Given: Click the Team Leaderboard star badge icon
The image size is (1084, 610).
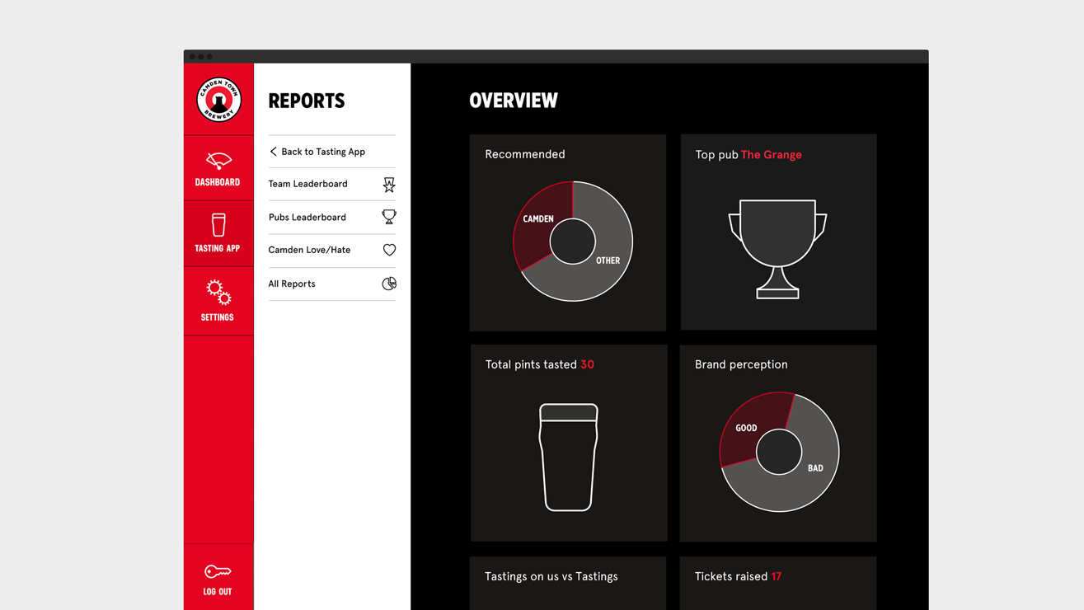Looking at the screenshot, I should point(389,184).
